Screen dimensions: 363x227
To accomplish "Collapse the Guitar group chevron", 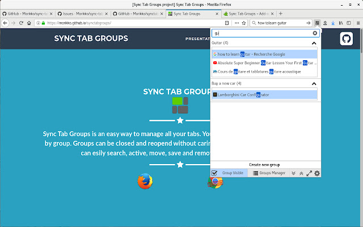I will pos(314,43).
